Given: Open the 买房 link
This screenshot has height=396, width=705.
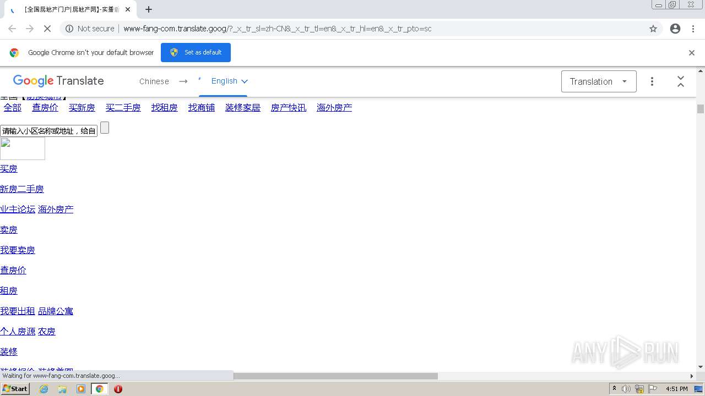Looking at the screenshot, I should 9,169.
